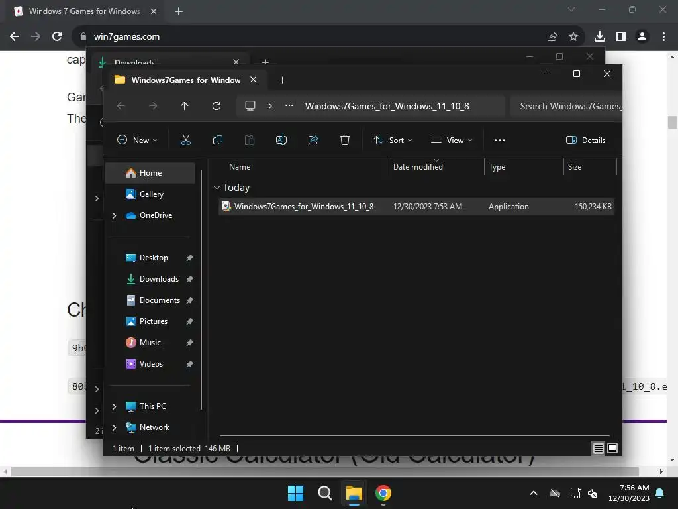The image size is (678, 509).
Task: Click the Search Windows7Games field
Action: click(x=566, y=107)
